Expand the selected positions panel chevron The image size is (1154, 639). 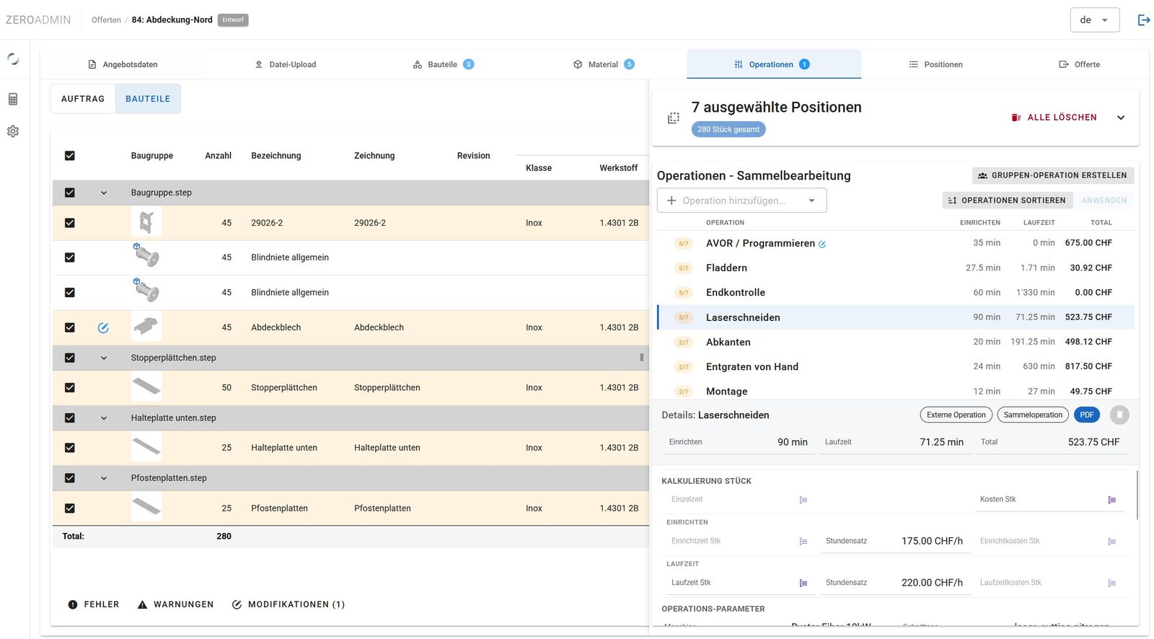click(1121, 118)
